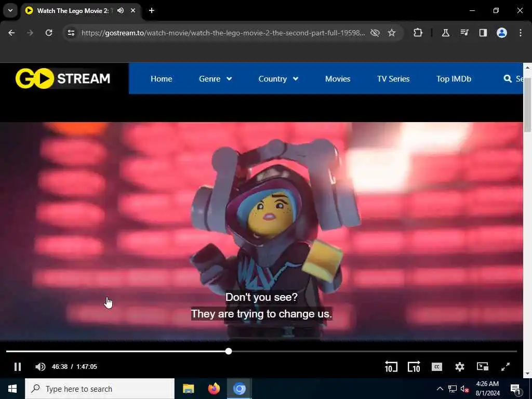Rewind the video 10 seconds
Image resolution: width=532 pixels, height=399 pixels.
[391, 367]
